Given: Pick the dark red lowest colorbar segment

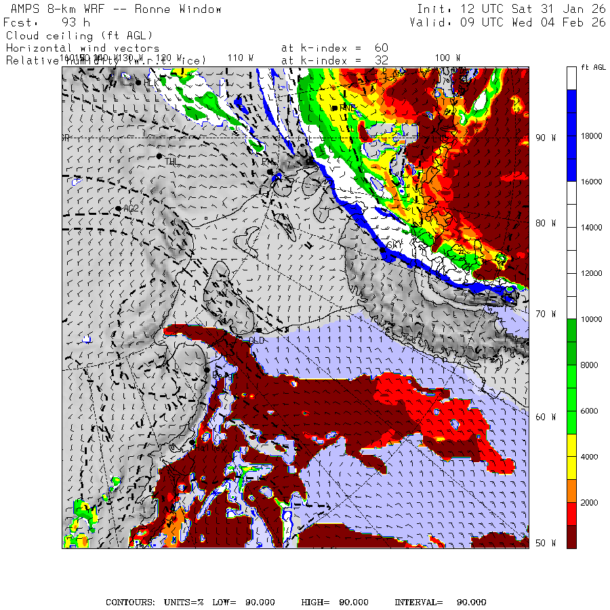Looking at the screenshot, I should click(571, 537).
